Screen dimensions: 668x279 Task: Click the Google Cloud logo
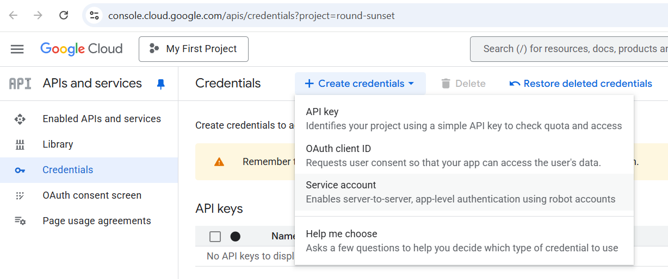pos(82,49)
